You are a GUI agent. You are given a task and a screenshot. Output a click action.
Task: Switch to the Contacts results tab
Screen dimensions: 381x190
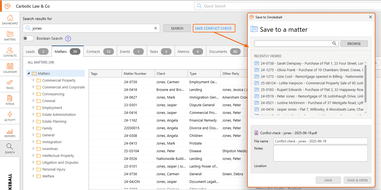[100, 51]
